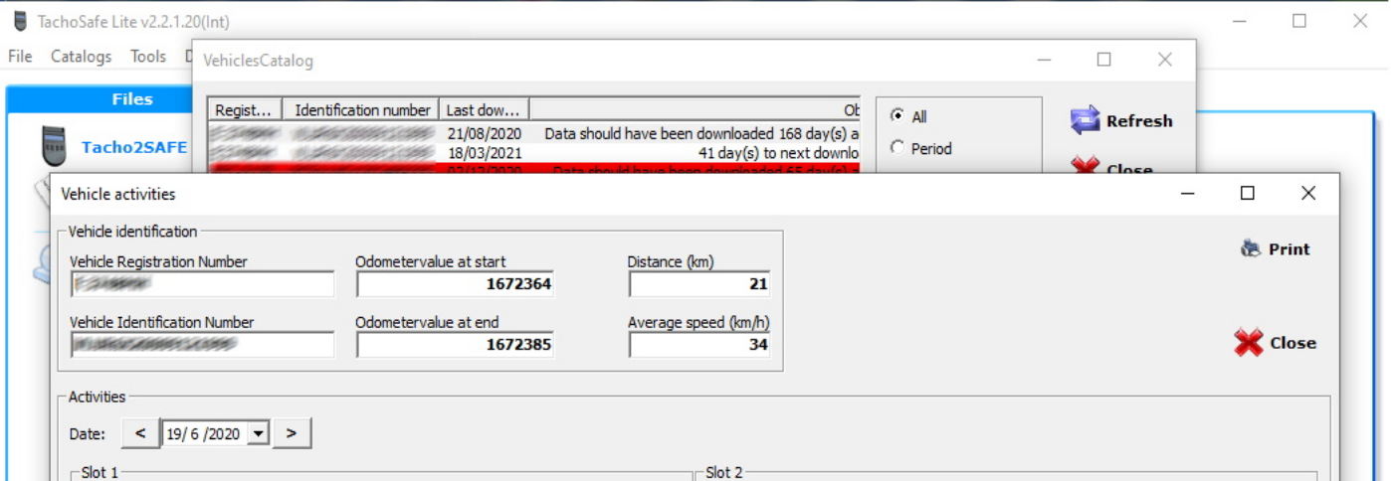This screenshot has width=1391, height=481.
Task: Click the date field 19/6/2020
Action: 205,433
